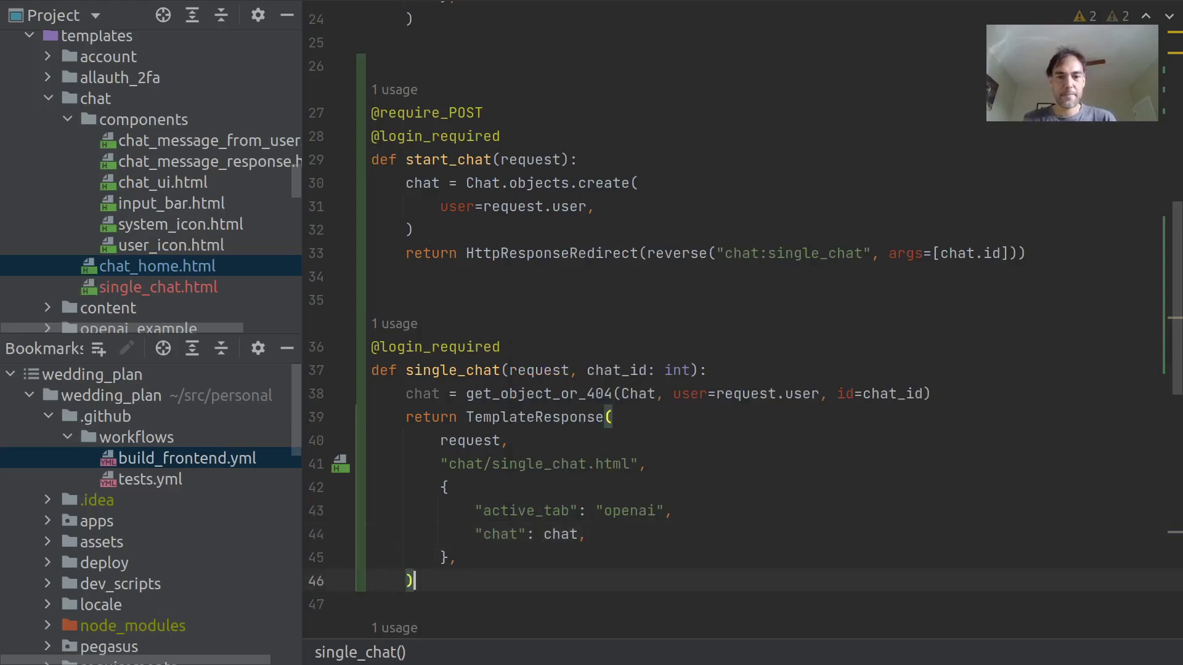This screenshot has width=1183, height=665.
Task: Expand the node_modules folder
Action: (48, 626)
